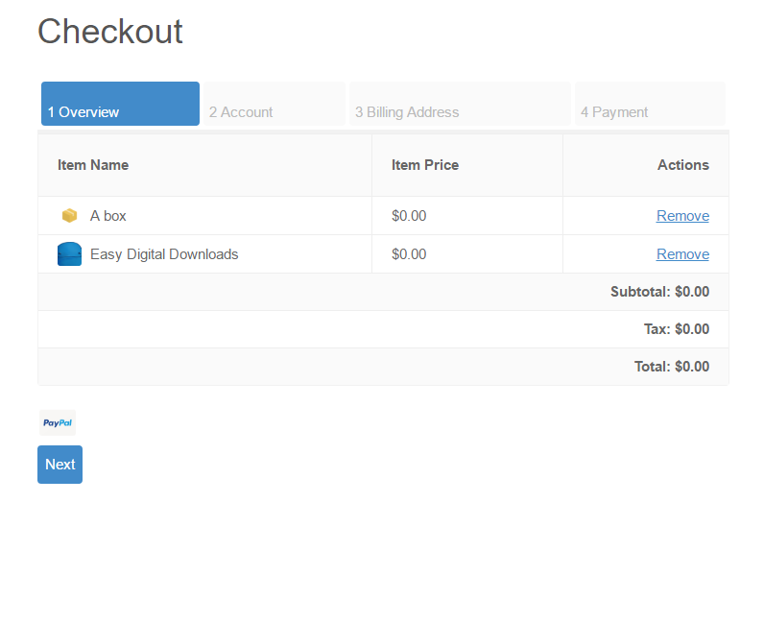The width and height of the screenshot is (764, 622).
Task: Click the Checkout page heading
Action: click(110, 32)
